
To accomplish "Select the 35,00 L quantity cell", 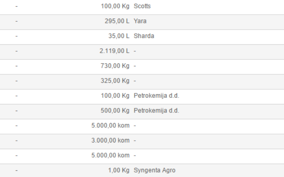I will coord(119,36).
